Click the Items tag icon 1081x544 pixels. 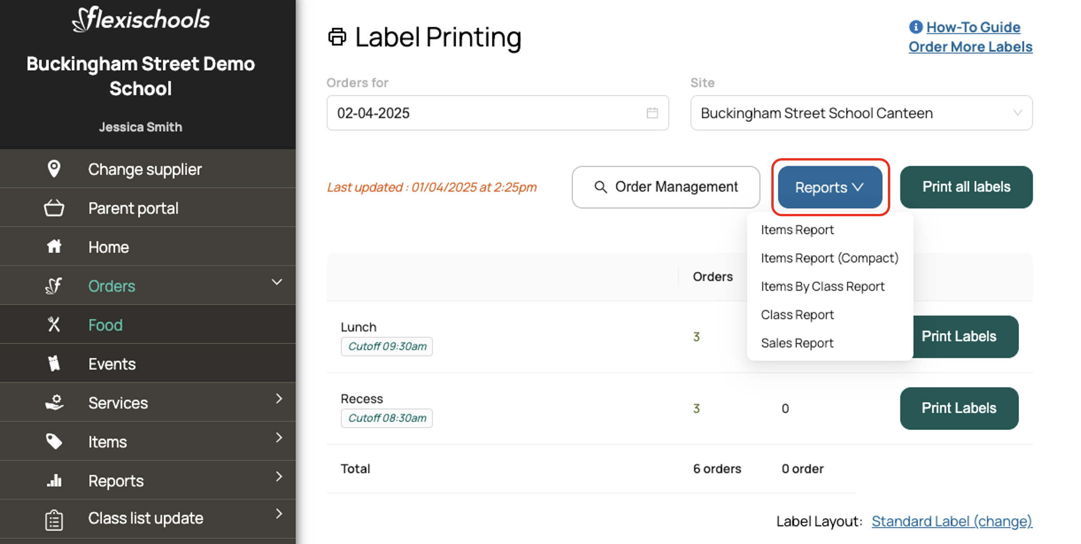(x=54, y=442)
